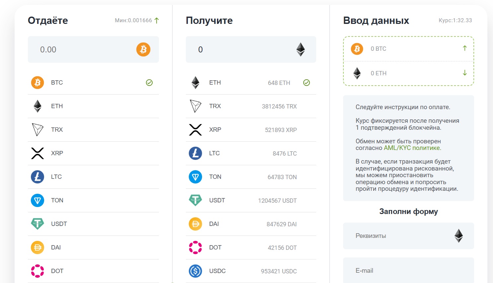The height and width of the screenshot is (283, 493).
Task: Pick the DAI icon in the receive list
Action: [195, 224]
